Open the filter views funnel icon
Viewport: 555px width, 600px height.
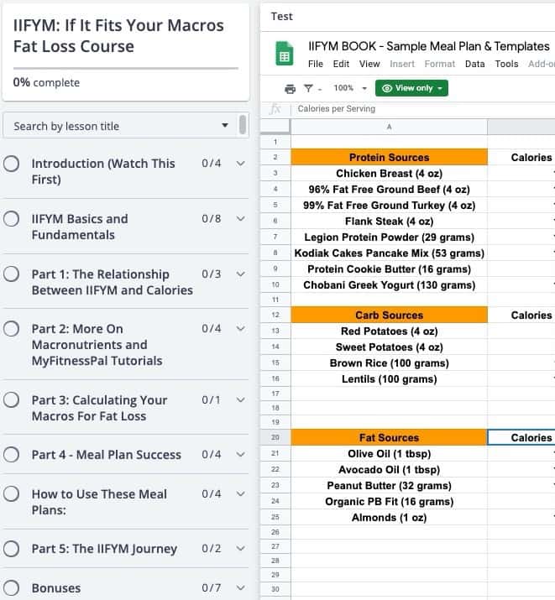click(x=308, y=88)
